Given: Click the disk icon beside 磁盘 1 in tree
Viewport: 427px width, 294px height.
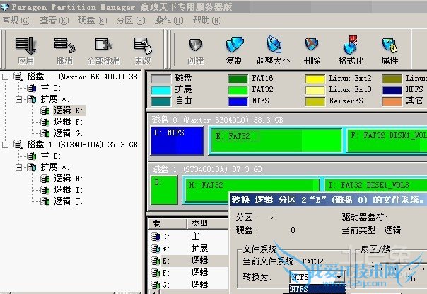Looking at the screenshot, I should point(18,145).
